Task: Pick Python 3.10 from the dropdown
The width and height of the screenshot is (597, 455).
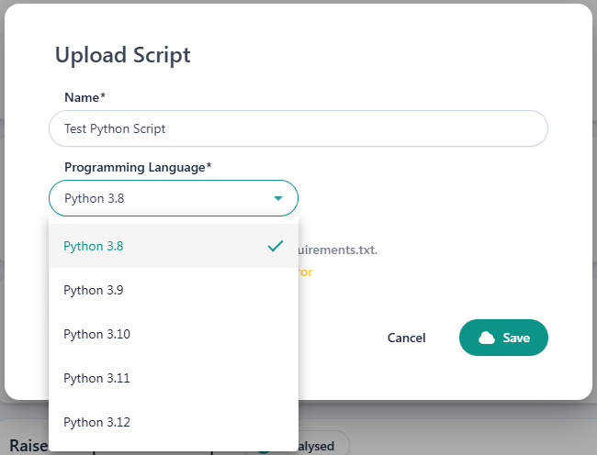Action: point(96,334)
